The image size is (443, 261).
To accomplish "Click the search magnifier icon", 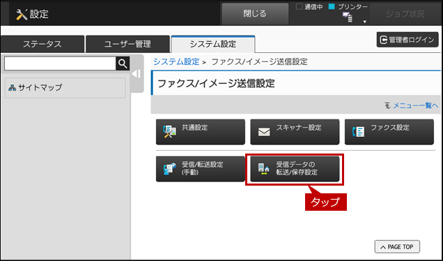I will [x=123, y=64].
